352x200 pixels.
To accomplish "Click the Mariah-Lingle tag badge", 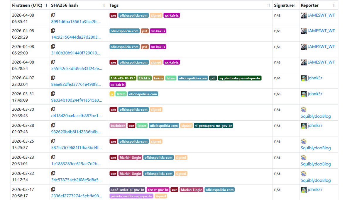I will point(130,157).
